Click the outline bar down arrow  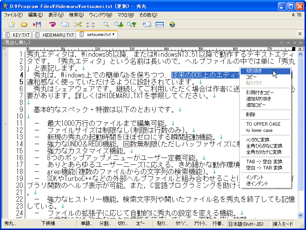pos(295,43)
